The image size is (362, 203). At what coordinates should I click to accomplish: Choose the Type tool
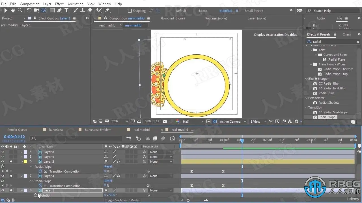[x=66, y=10]
